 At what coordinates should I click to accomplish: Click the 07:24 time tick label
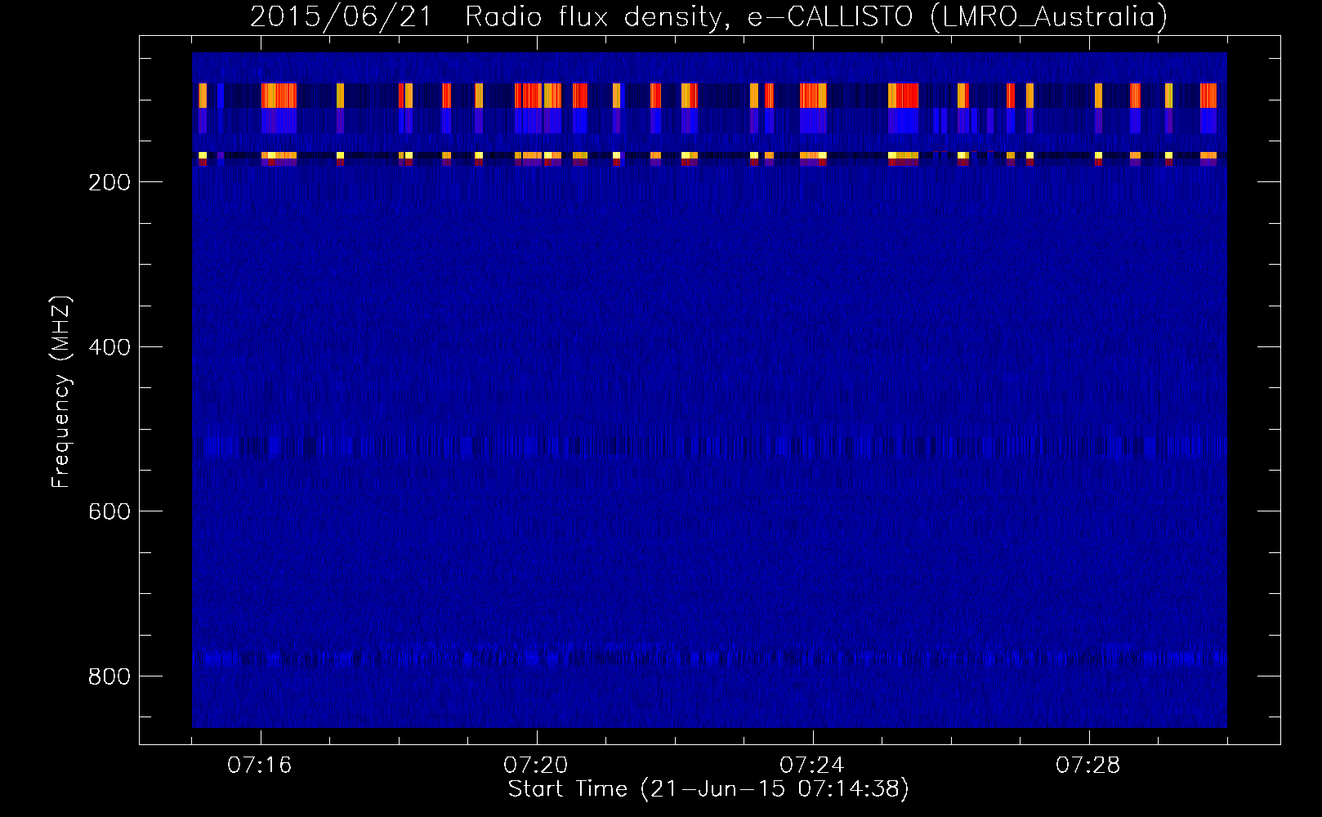point(812,766)
